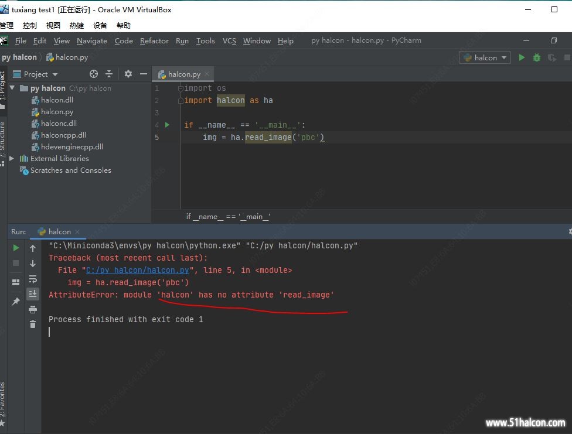Open the halcon run configuration dropdown
Image resolution: width=572 pixels, height=434 pixels.
pos(485,57)
